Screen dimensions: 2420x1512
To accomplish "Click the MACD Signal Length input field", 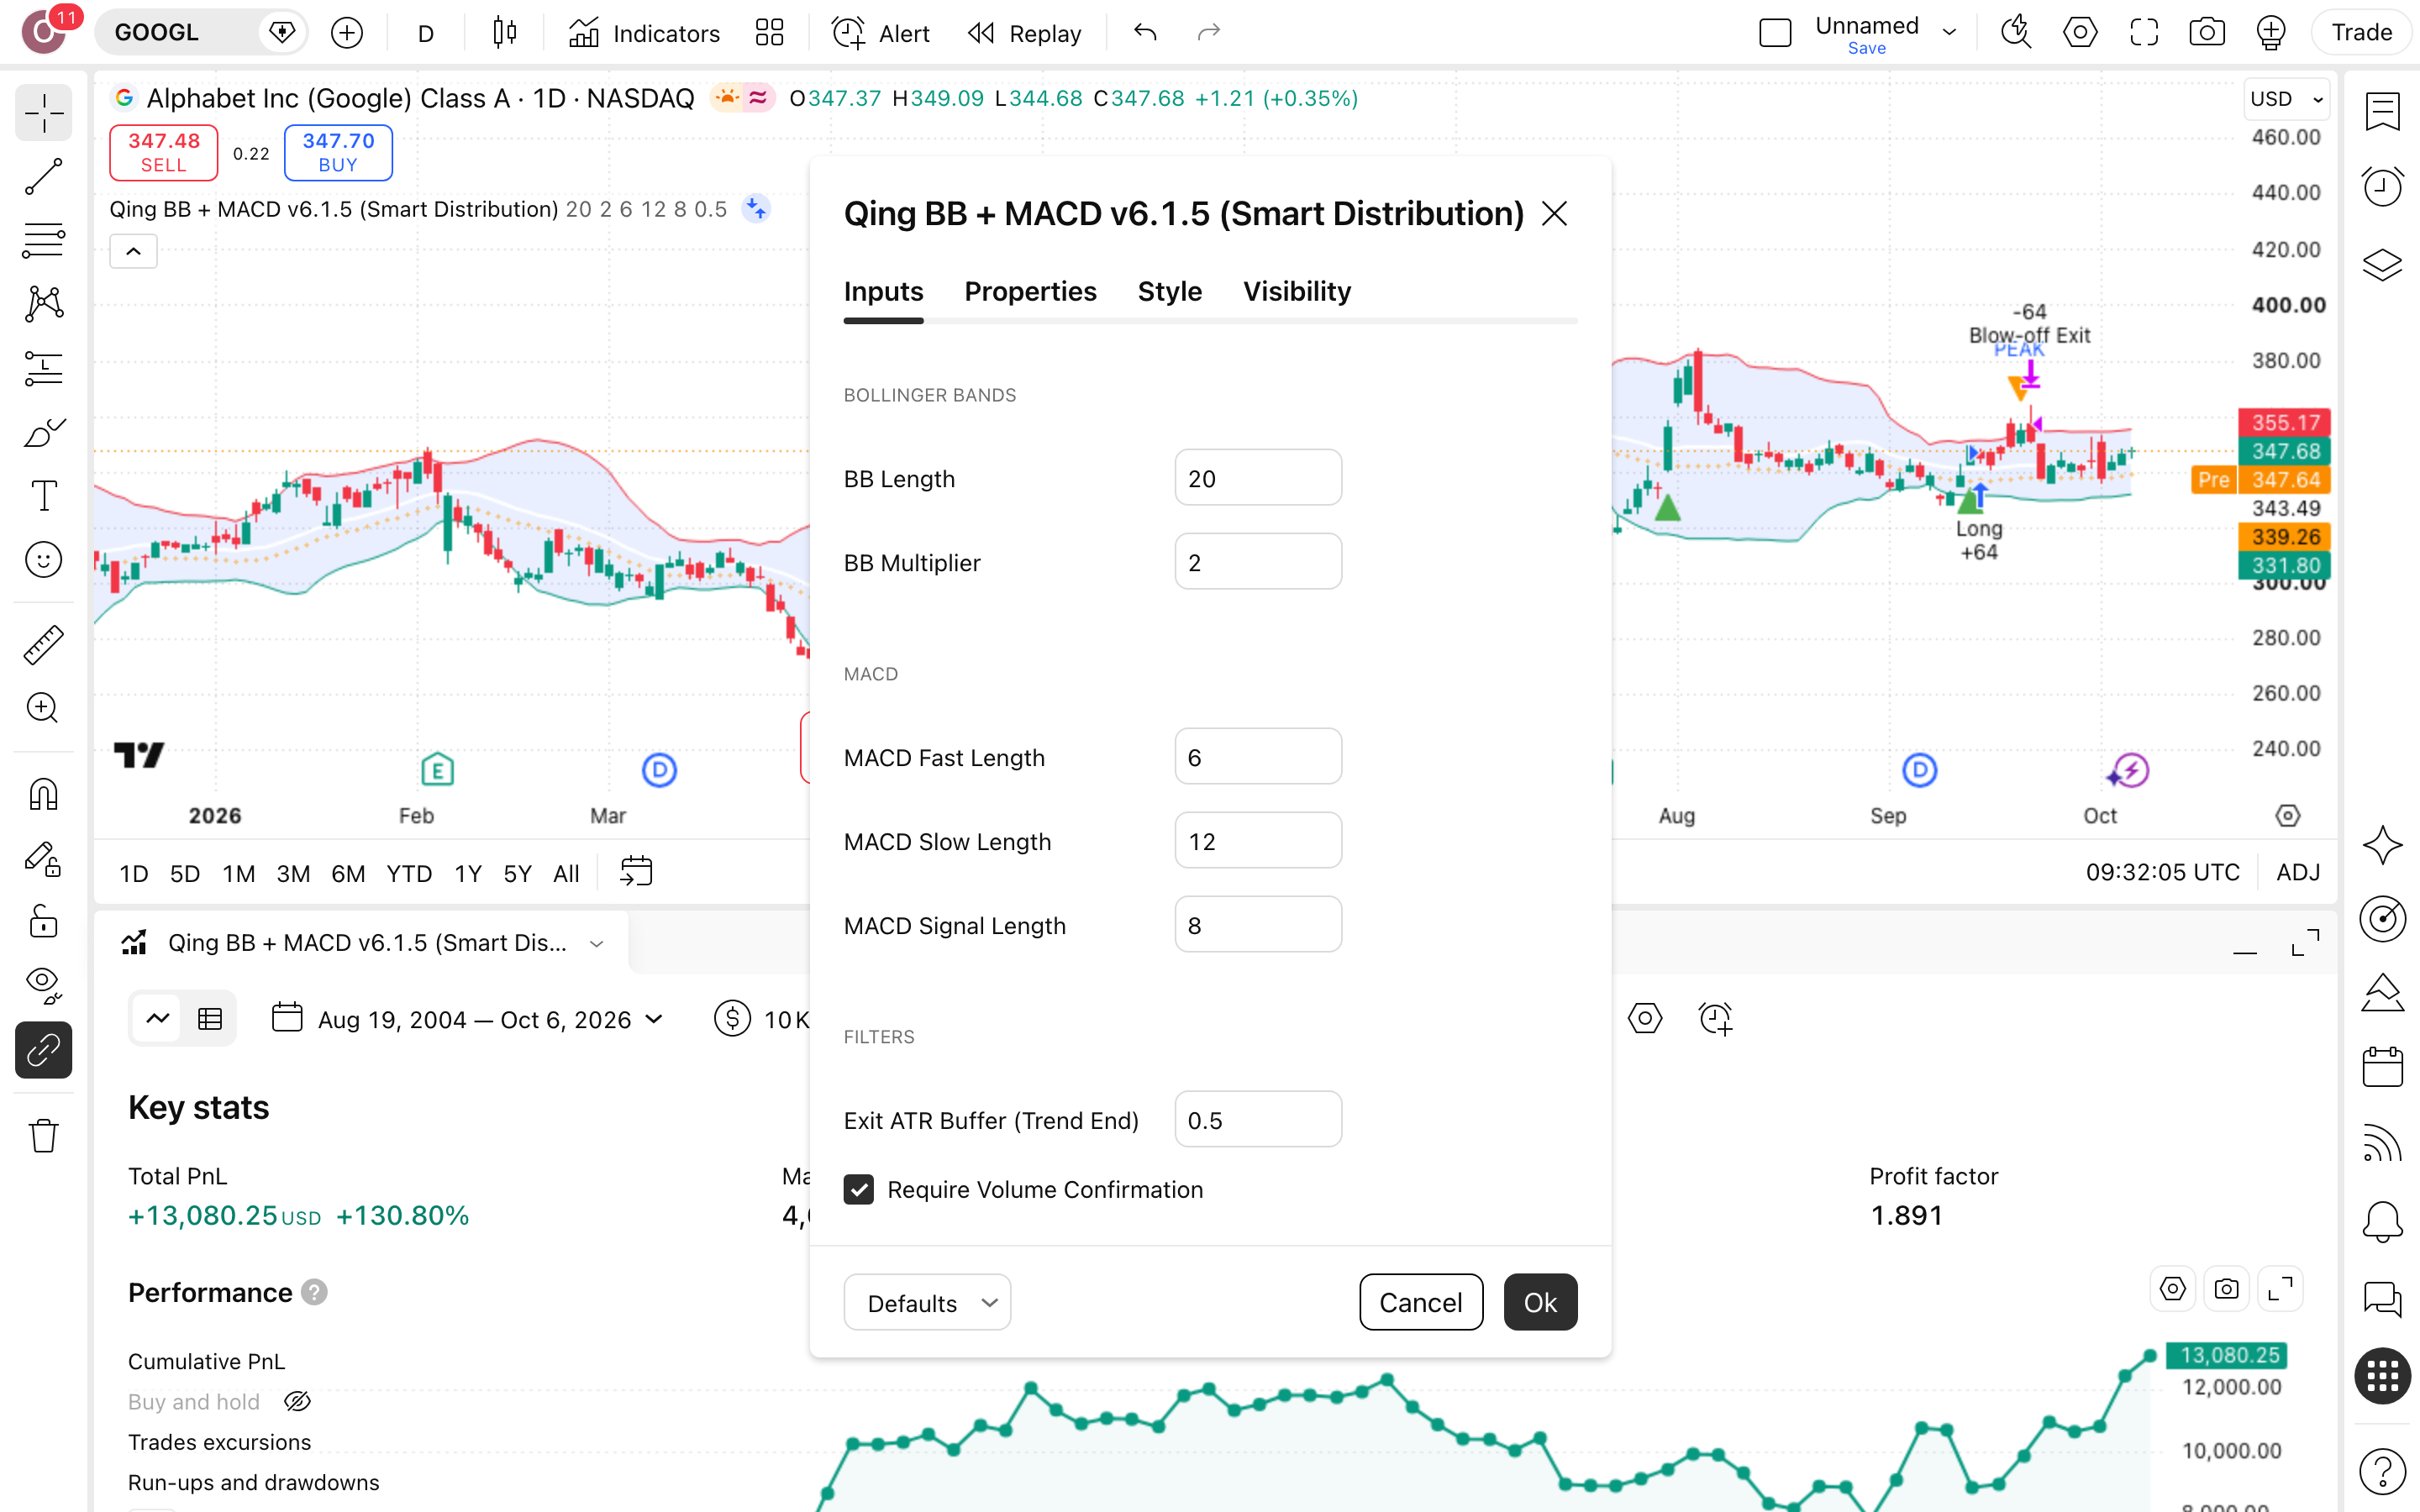I will pos(1258,925).
